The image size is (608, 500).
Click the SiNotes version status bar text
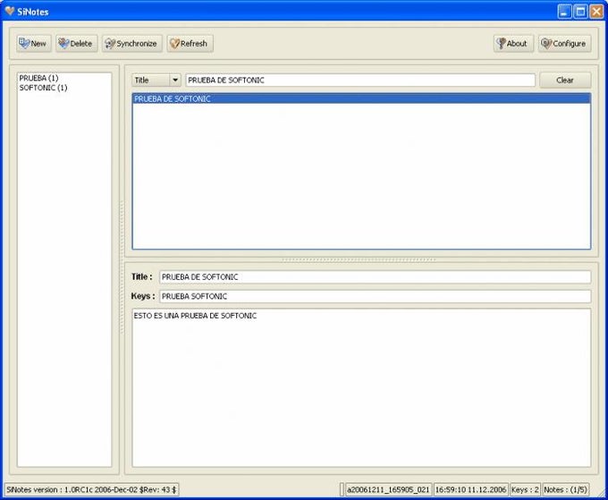(91, 489)
